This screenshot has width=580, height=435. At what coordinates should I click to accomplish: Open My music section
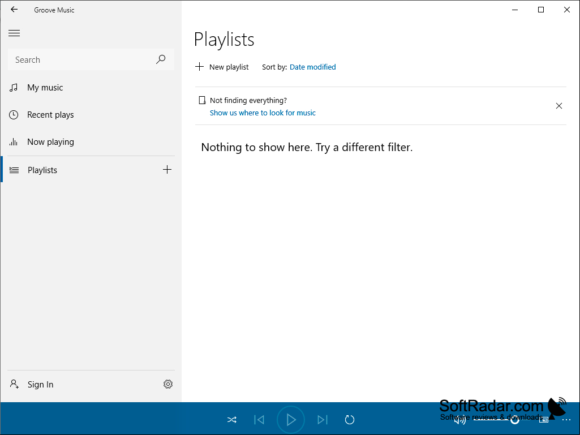point(91,88)
